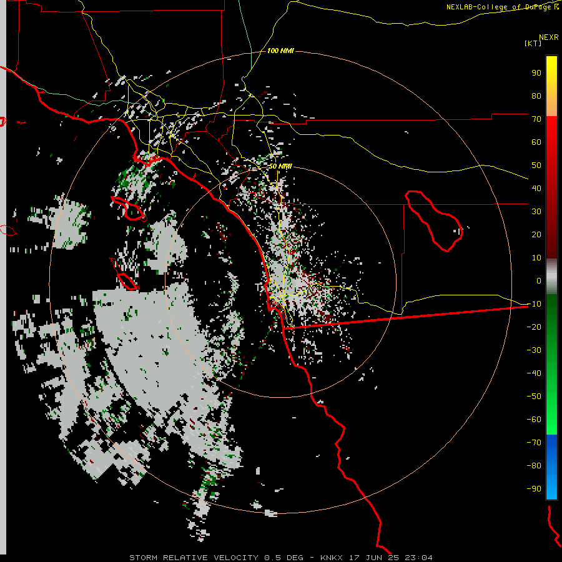Click the 50 NMI range ring label
The height and width of the screenshot is (562, 562).
pos(280,166)
